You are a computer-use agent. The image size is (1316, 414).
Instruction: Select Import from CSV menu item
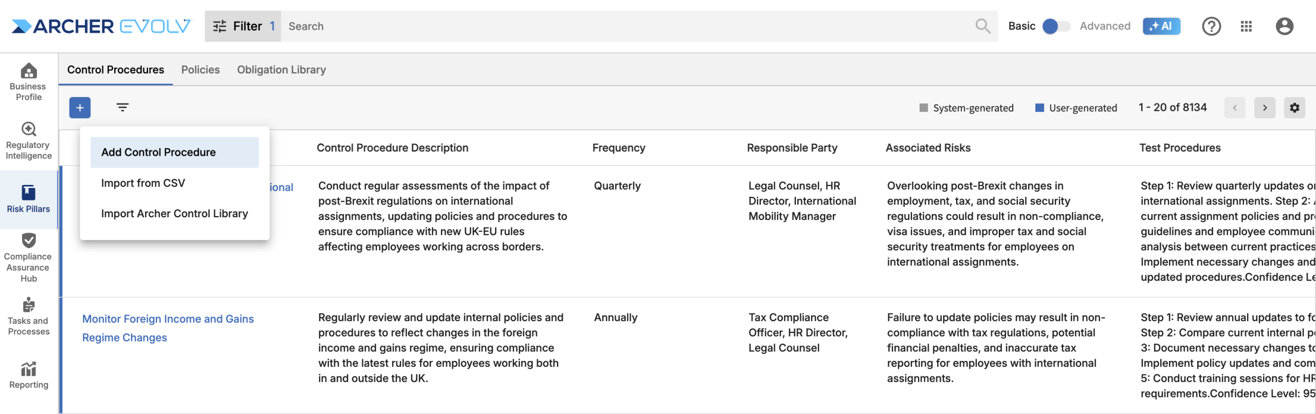tap(143, 183)
